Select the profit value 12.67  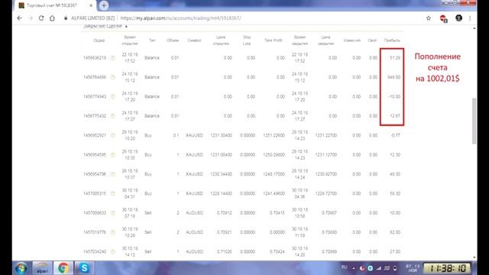click(x=395, y=116)
